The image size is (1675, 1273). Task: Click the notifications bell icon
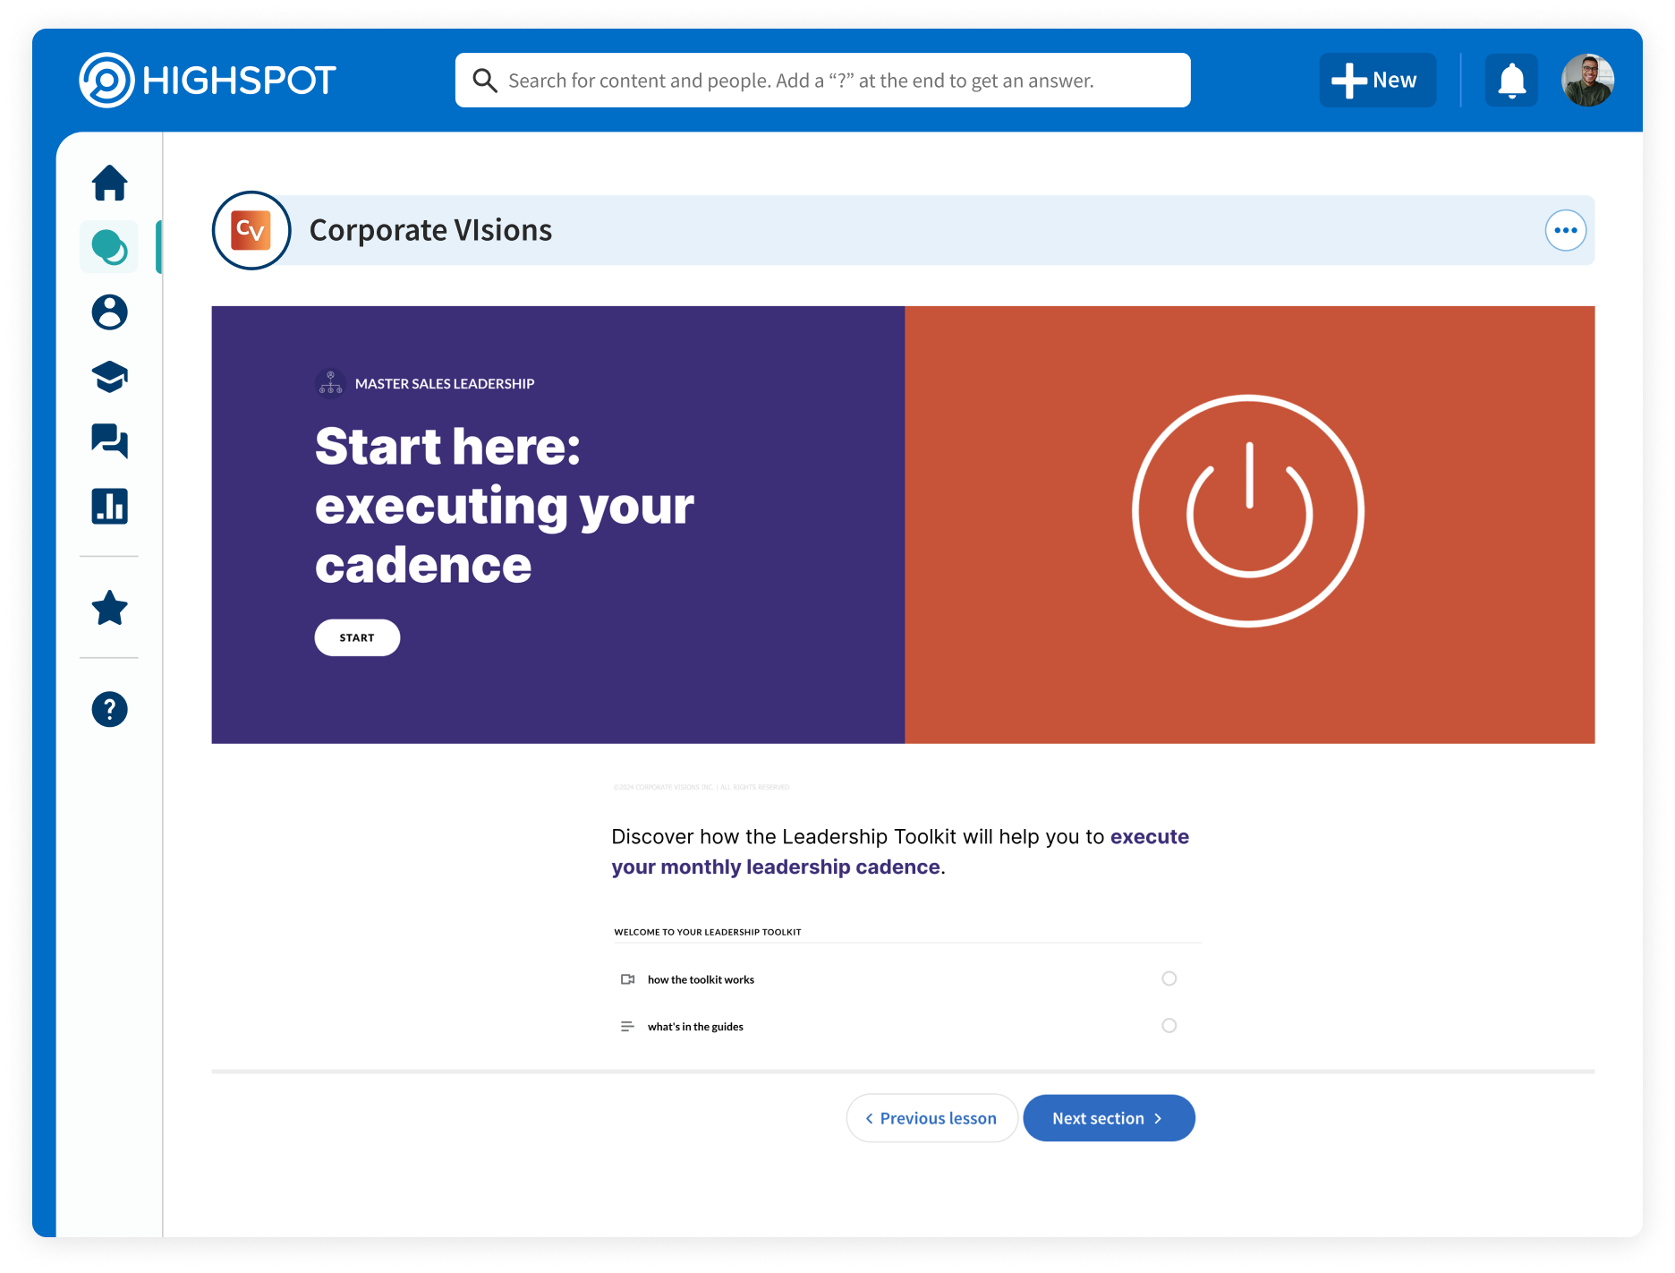(1511, 81)
